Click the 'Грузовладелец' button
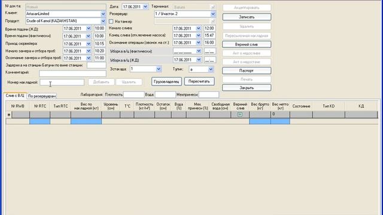 [x=166, y=82]
